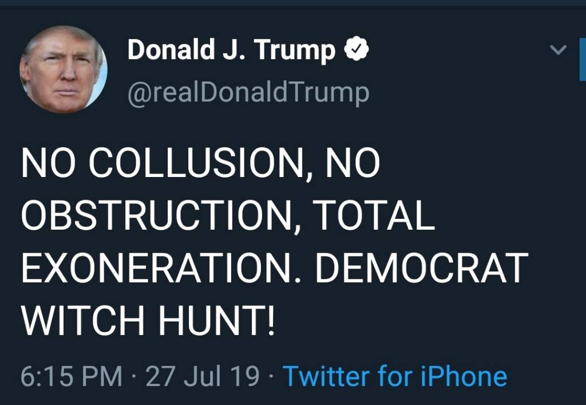Open the profile picture avatar
This screenshot has height=405, width=586.
64,69
